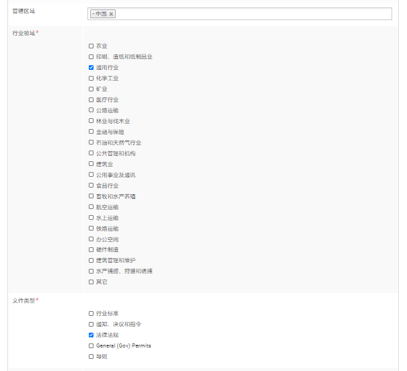Enable the 航空运输 checkbox
Viewport: 407px width, 371px height.
[x=91, y=207]
